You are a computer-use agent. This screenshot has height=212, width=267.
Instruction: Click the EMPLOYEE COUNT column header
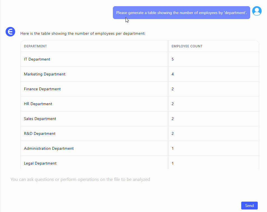point(187,46)
